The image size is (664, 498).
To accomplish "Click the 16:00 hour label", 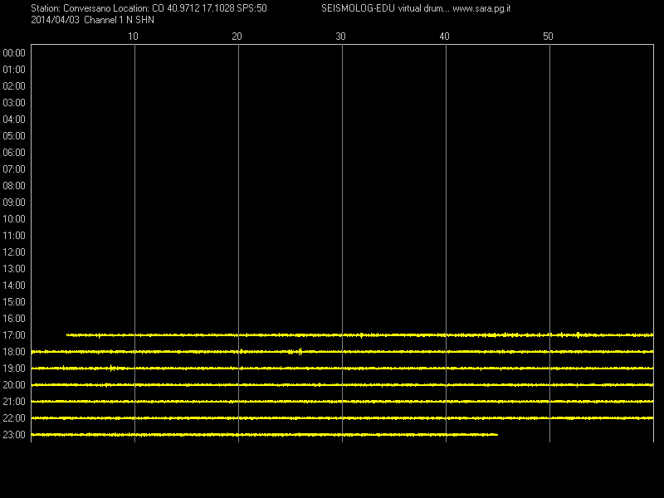I will [x=14, y=319].
